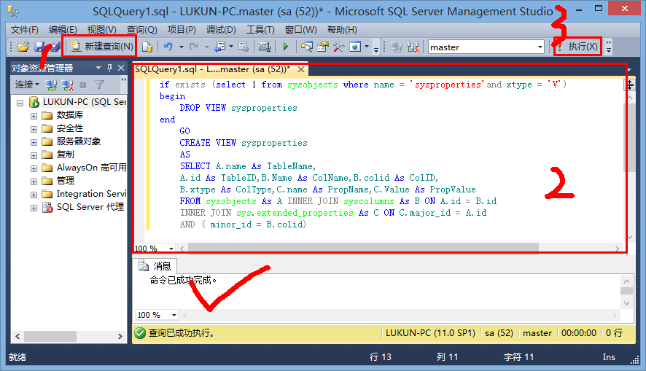
Task: Open the 视图(V) menu
Action: click(102, 30)
